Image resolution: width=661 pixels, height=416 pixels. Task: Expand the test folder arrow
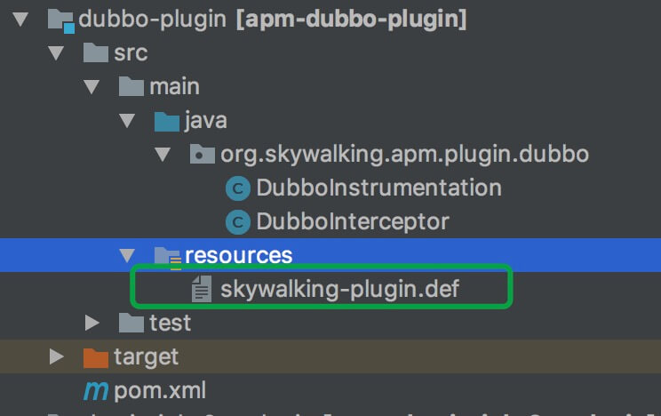(x=92, y=323)
